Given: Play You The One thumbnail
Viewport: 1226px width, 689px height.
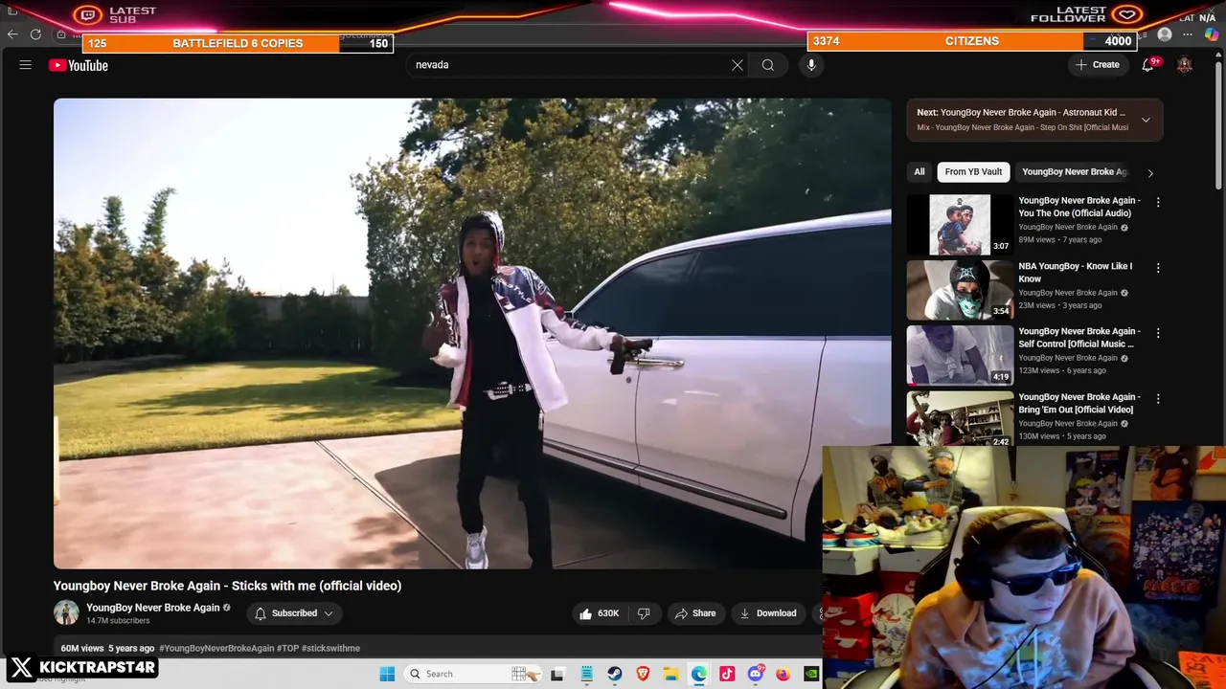Looking at the screenshot, I should coord(960,225).
